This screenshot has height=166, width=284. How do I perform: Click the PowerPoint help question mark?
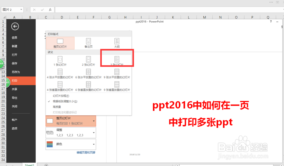click(x=271, y=21)
